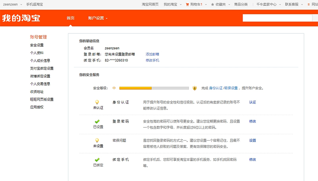Click the favorites star icon

coord(212,4)
